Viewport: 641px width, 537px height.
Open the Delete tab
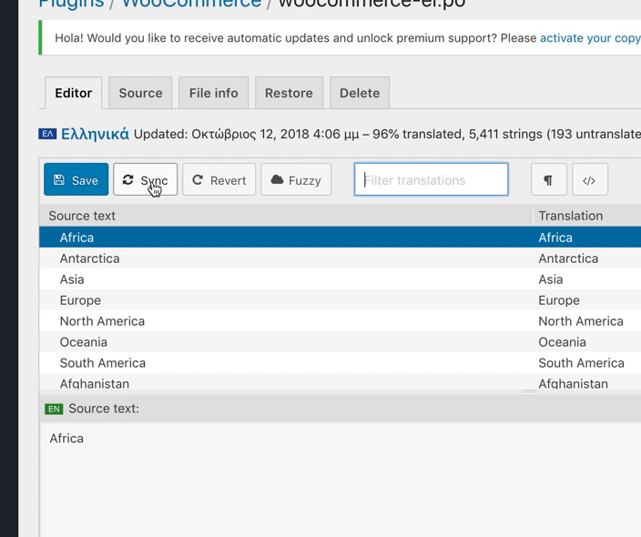coord(360,93)
